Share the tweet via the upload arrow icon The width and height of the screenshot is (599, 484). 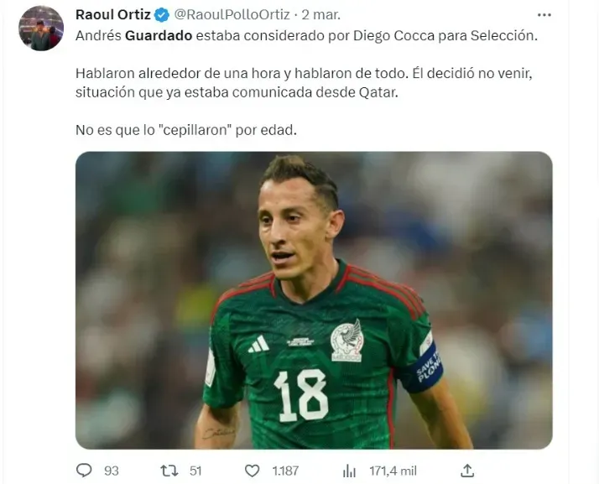coord(467,471)
